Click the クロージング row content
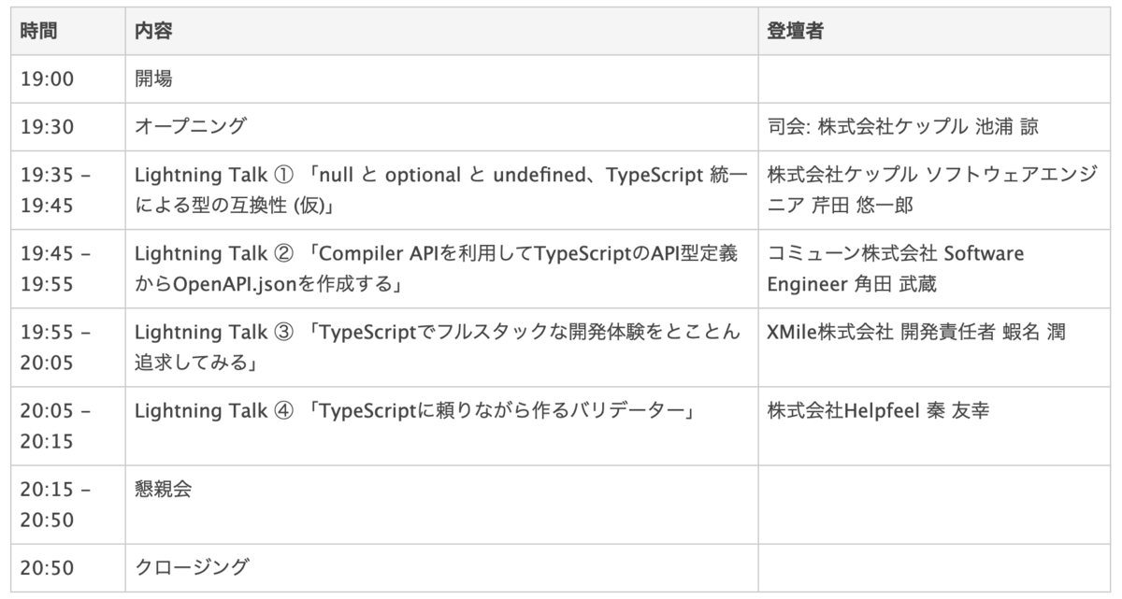This screenshot has height=599, width=1122. 192,567
